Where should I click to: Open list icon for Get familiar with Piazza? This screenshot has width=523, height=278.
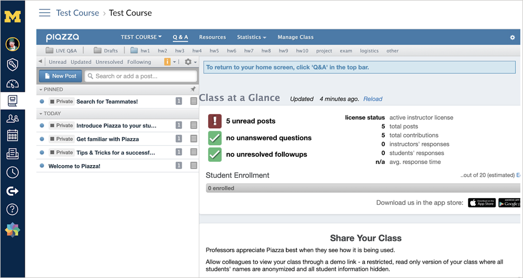(193, 139)
